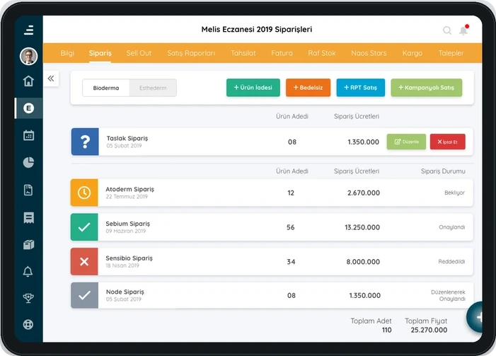
Task: Click the 13.250.000 price value
Action: [x=362, y=227]
